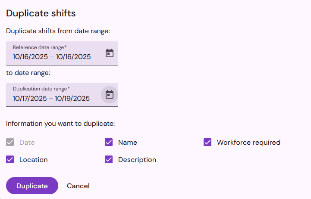Click the Location label text

(x=34, y=160)
